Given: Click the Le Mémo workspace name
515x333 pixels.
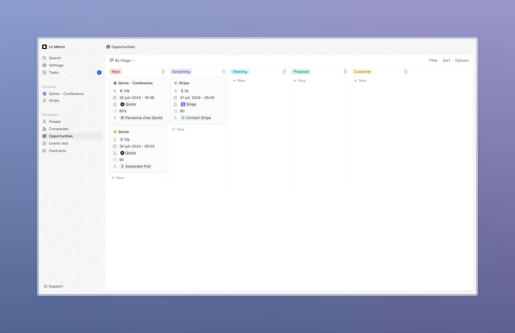Looking at the screenshot, I should tap(57, 47).
